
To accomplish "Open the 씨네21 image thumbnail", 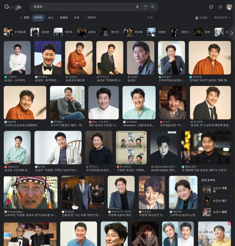I will point(141,58).
